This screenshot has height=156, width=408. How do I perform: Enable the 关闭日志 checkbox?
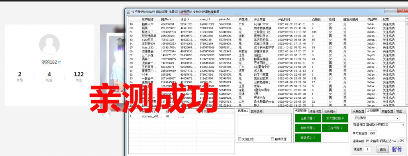tap(239, 139)
